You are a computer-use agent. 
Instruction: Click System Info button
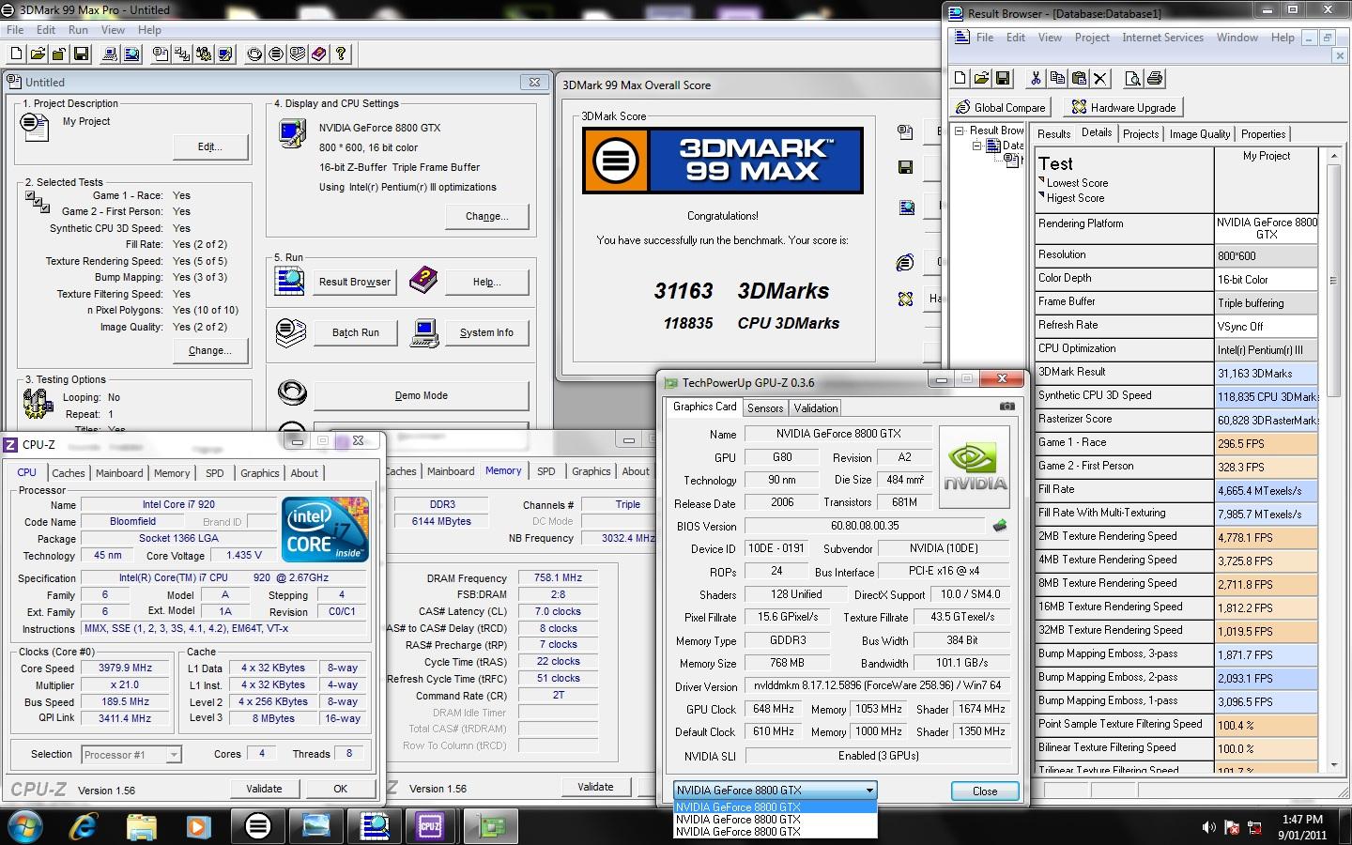(486, 332)
